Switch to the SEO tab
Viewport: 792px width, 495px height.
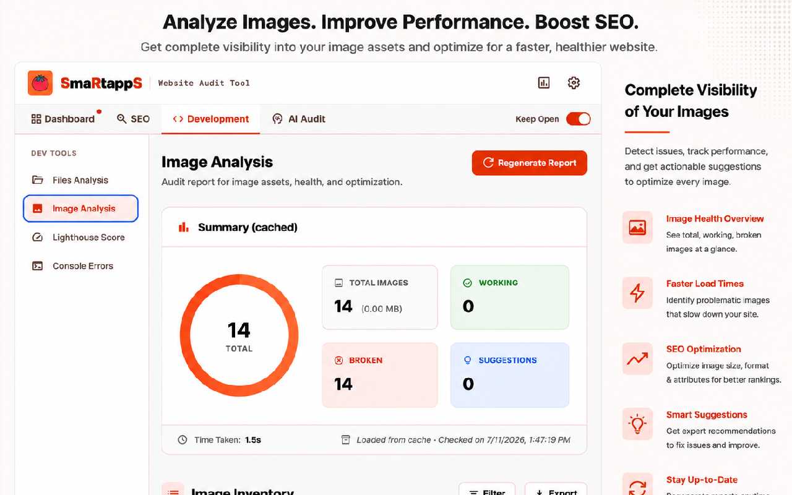click(134, 119)
